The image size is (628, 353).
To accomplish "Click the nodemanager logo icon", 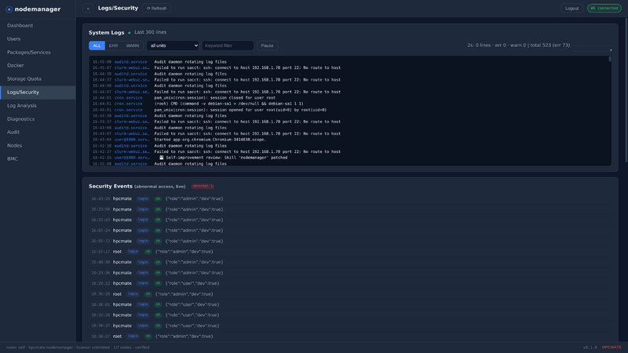I will [x=9, y=9].
